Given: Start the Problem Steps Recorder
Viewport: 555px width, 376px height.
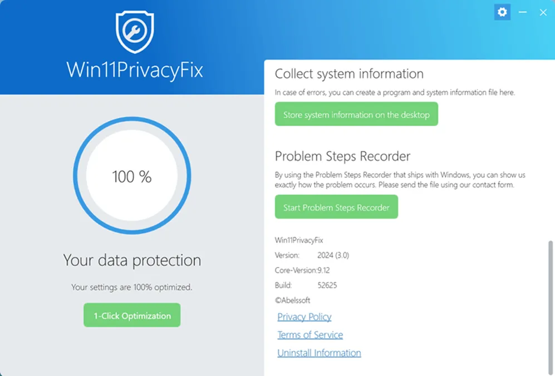Looking at the screenshot, I should [x=336, y=207].
